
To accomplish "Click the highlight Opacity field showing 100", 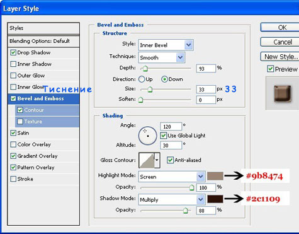I will click(206, 187).
